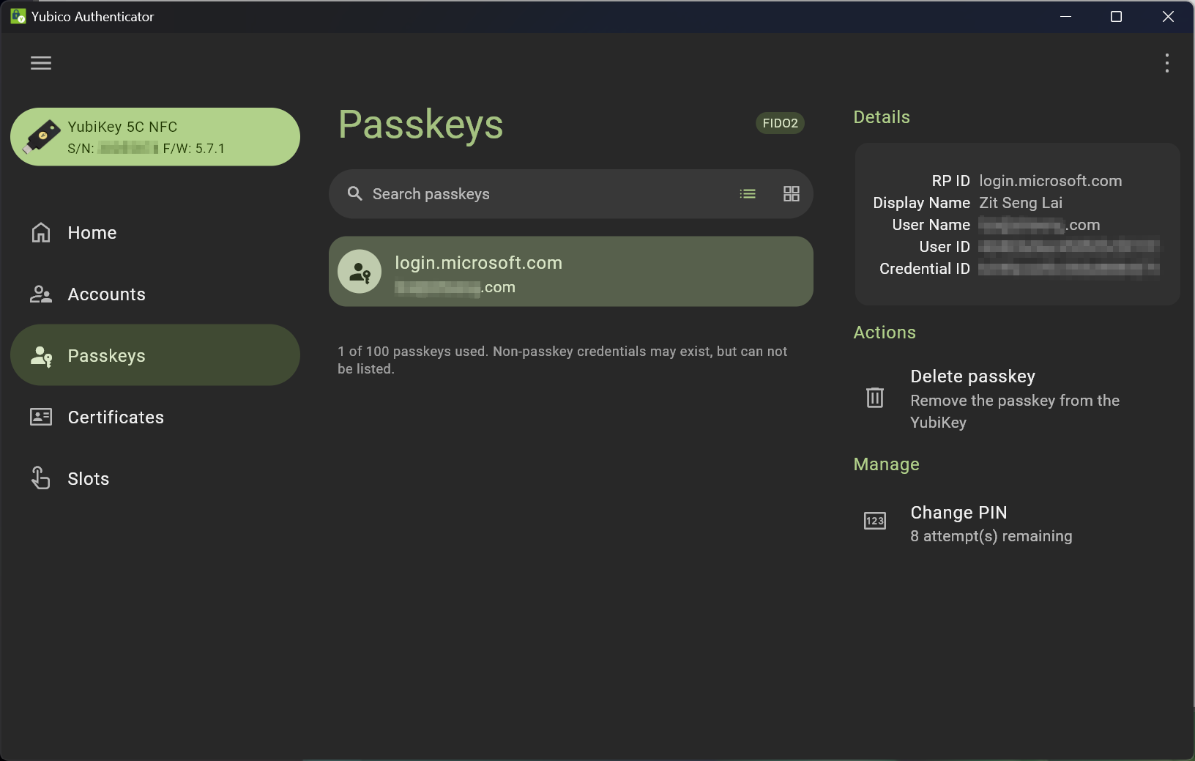Click the Home sidebar icon
Viewport: 1195px width, 761px height.
[41, 232]
